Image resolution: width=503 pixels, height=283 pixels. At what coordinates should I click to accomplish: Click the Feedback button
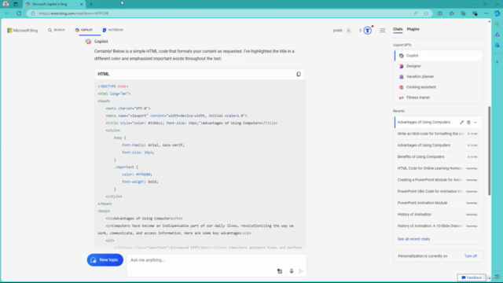click(x=472, y=277)
